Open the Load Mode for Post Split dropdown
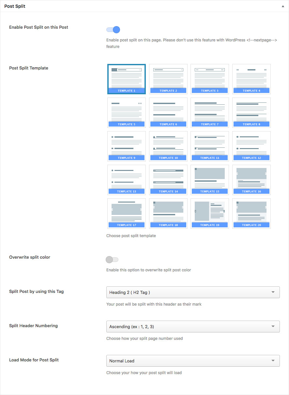This screenshot has height=395, width=289. click(193, 361)
